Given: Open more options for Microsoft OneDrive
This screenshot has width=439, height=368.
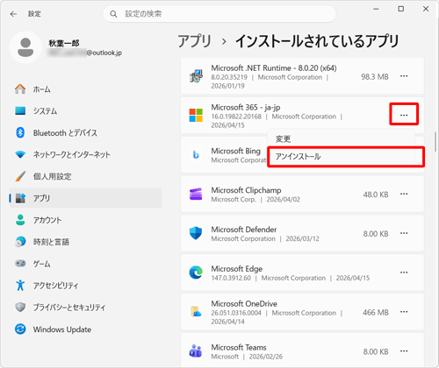Looking at the screenshot, I should (404, 312).
